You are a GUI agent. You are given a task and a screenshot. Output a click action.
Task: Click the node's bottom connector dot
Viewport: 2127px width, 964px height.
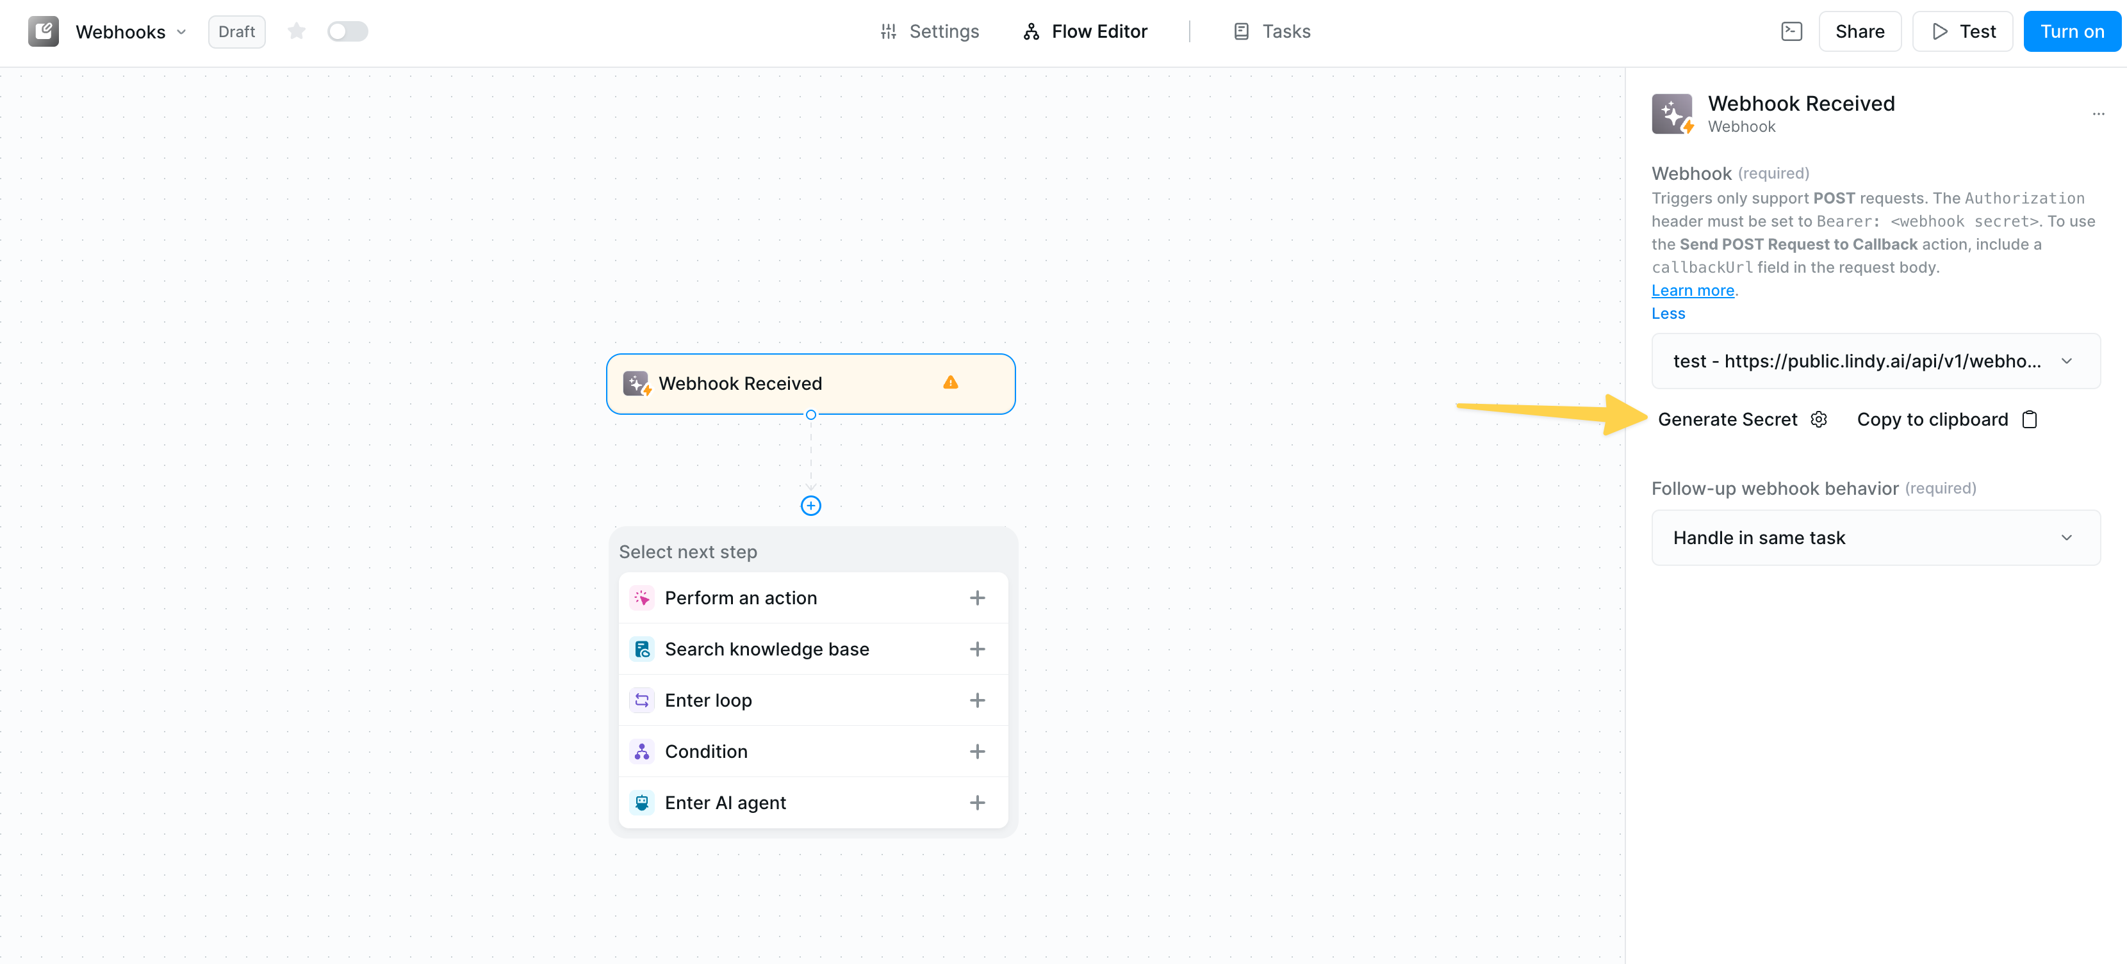pyautogui.click(x=811, y=415)
